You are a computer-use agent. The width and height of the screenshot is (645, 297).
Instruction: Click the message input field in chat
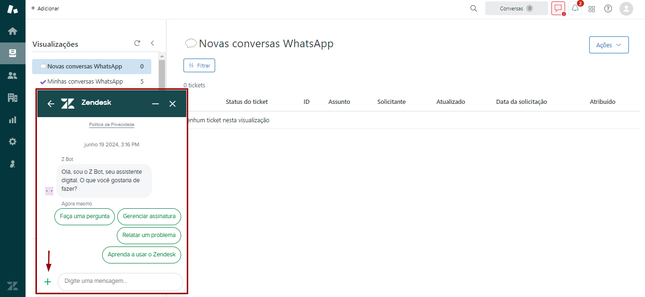[x=120, y=281]
